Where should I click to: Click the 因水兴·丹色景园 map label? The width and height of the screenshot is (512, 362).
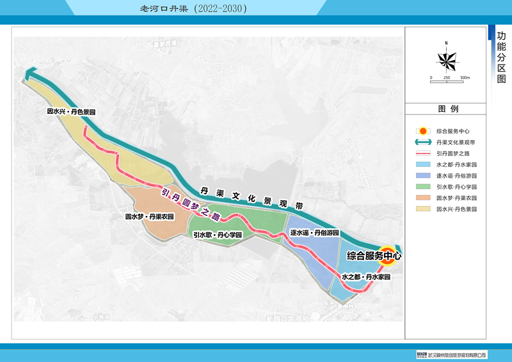[71, 111]
